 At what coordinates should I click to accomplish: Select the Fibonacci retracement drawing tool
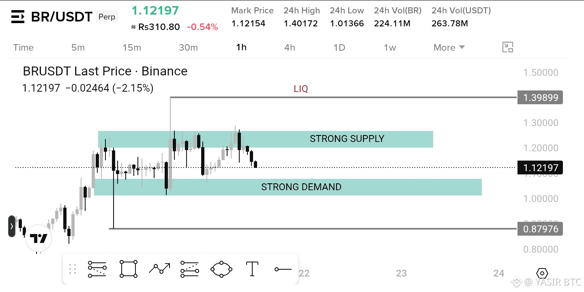(x=97, y=269)
